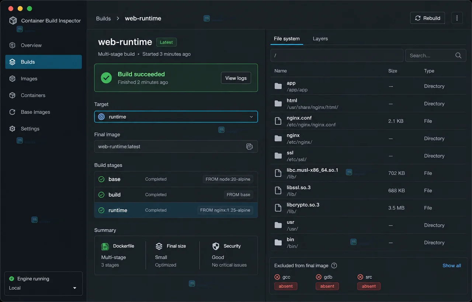Click the Target dropdown chevron arrow
Image resolution: width=472 pixels, height=302 pixels.
pyautogui.click(x=251, y=117)
